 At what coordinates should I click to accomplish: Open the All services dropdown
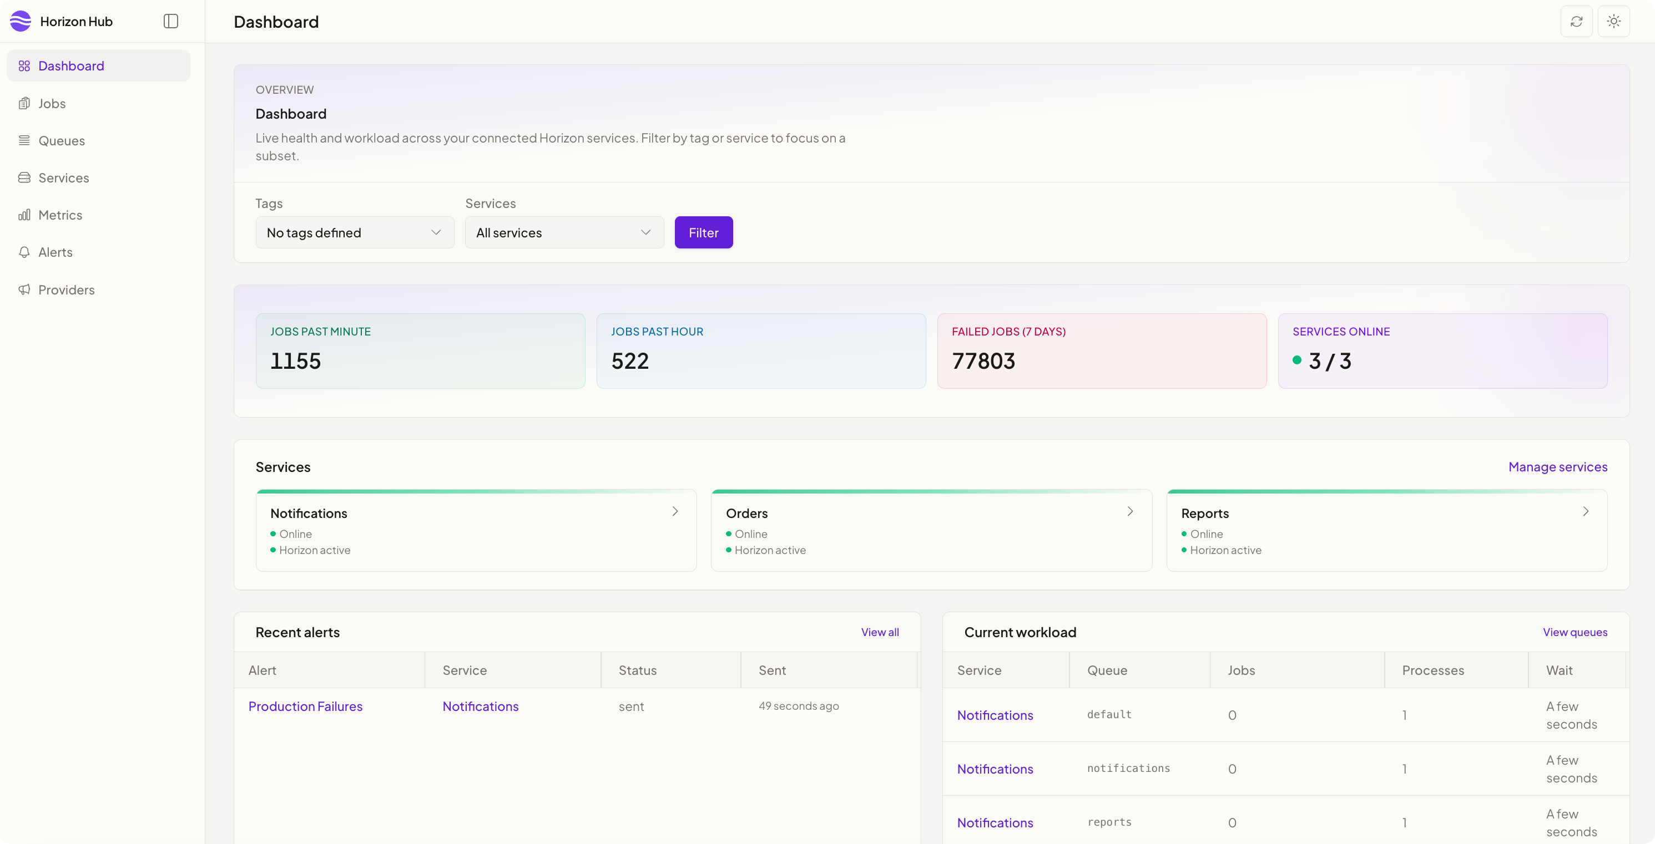point(564,232)
